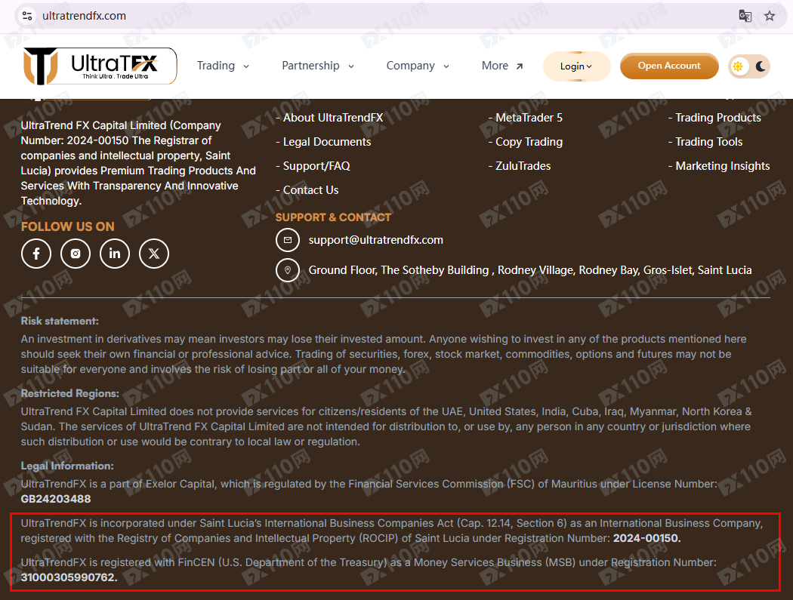
Task: Expand the Partnership dropdown menu
Action: point(317,66)
